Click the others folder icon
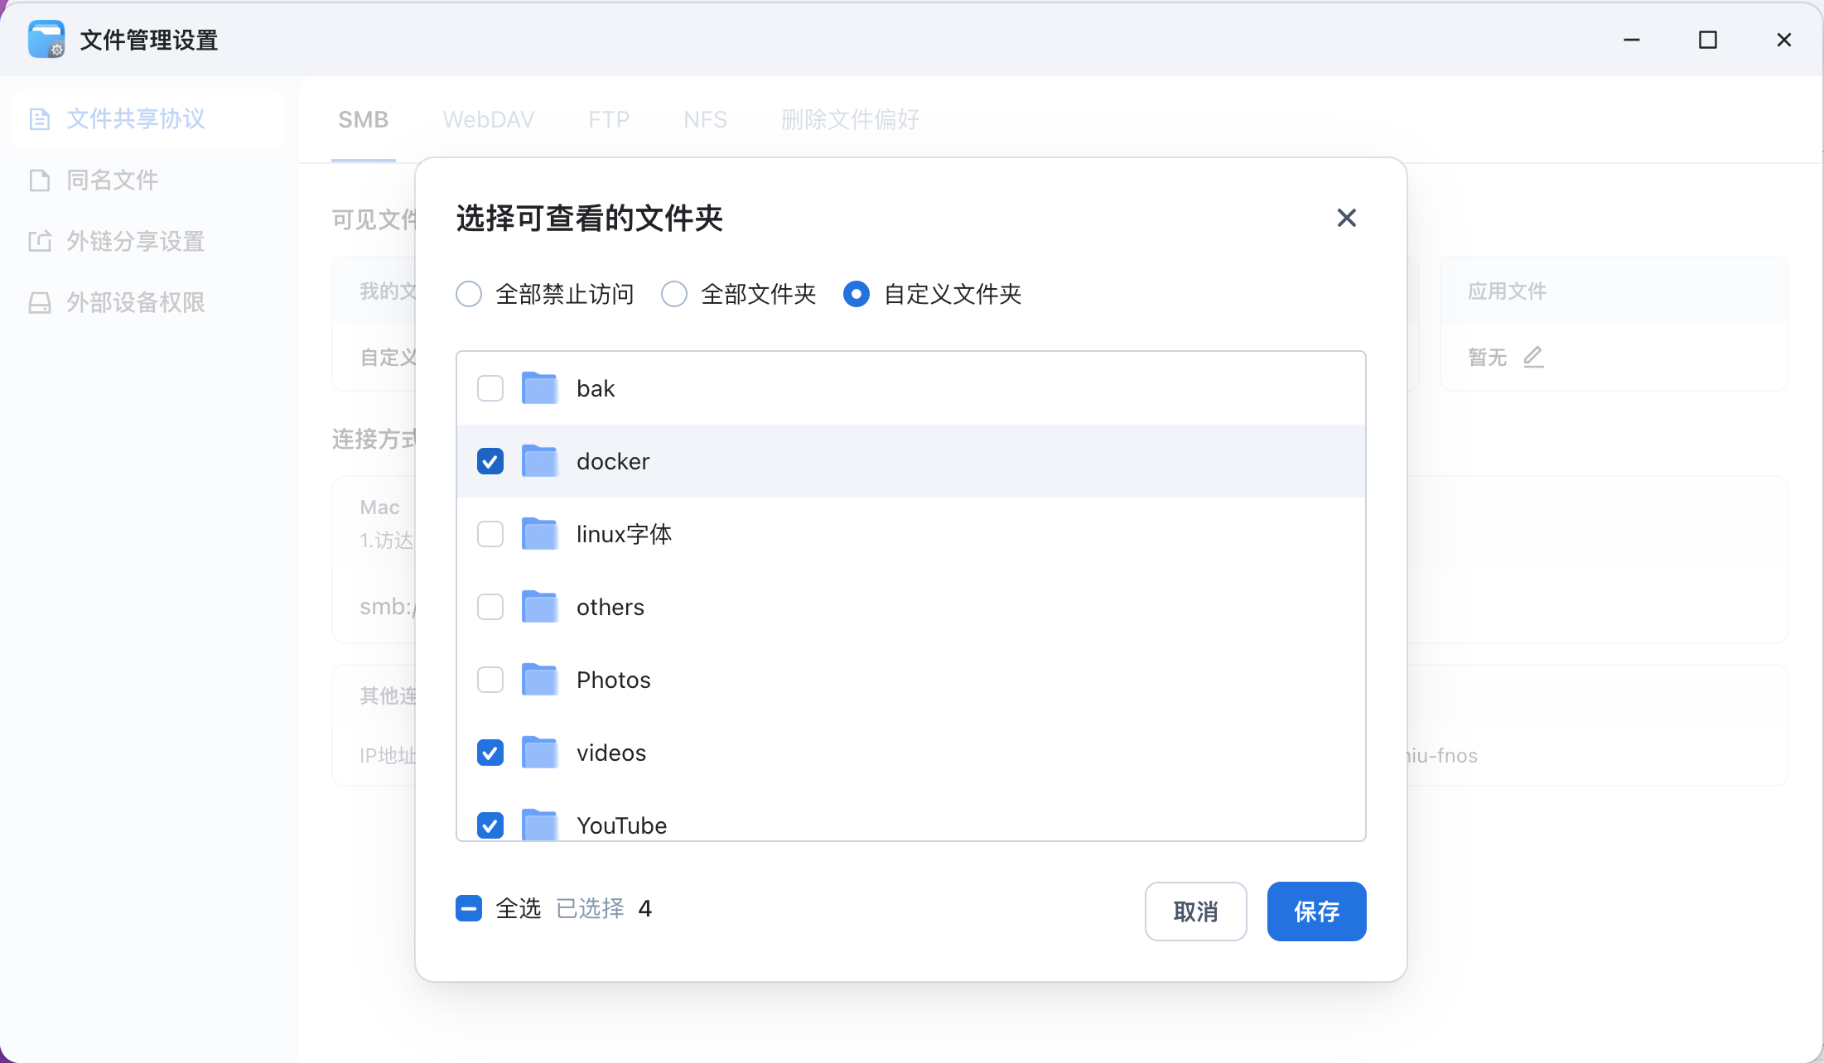Viewport: 1824px width, 1063px height. tap(540, 606)
